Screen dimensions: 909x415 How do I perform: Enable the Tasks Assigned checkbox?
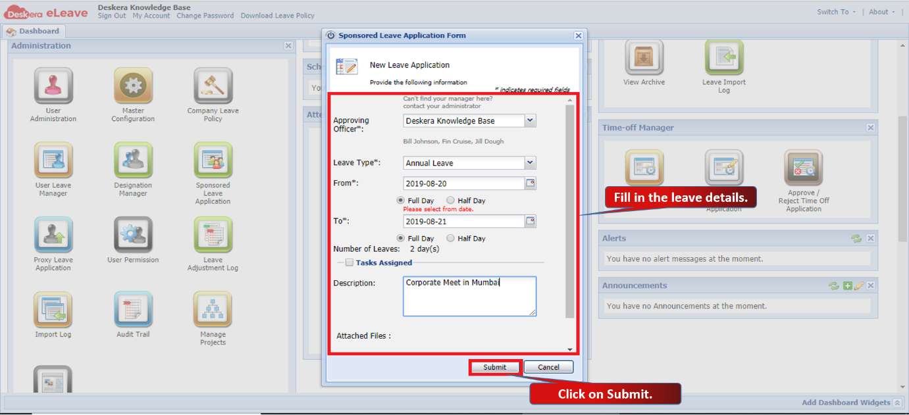(x=350, y=263)
